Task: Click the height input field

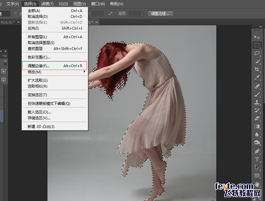Action: (135, 14)
